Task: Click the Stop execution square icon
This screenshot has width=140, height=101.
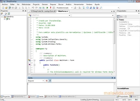Action: click(x=53, y=8)
